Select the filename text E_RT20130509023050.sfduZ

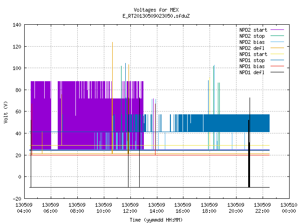[156, 16]
